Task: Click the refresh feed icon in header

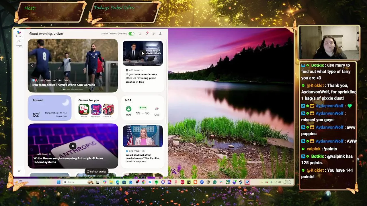Action: 140,34
